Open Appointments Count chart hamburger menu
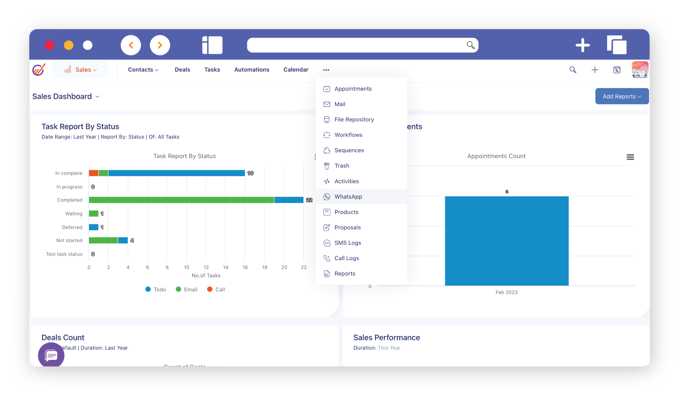The width and height of the screenshot is (679, 396). [x=630, y=157]
